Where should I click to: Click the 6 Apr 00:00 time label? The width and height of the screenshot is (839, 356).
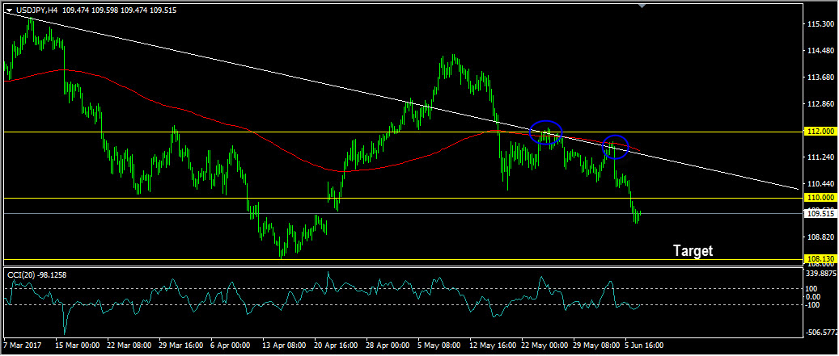tap(230, 346)
